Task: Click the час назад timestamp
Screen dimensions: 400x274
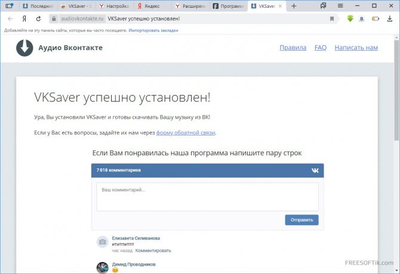Action: [122, 251]
